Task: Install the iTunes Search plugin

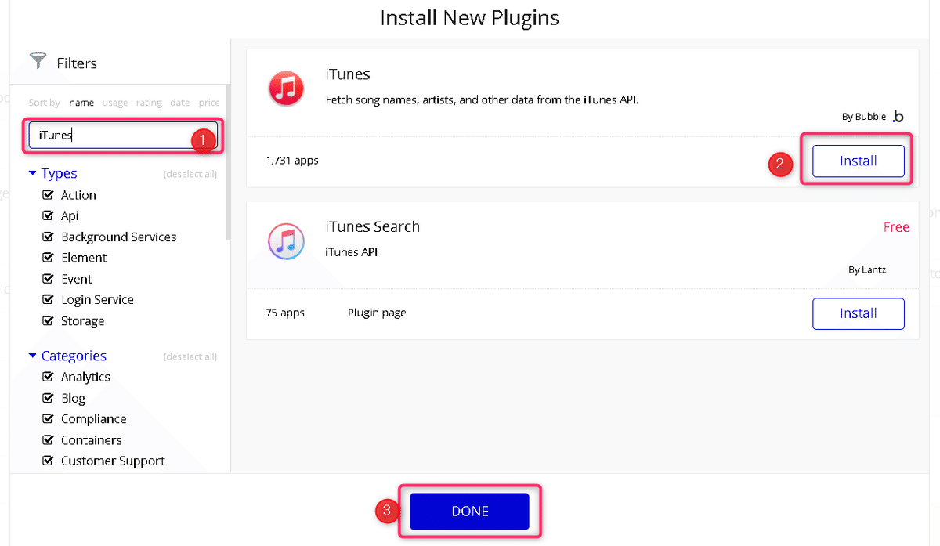Action: [859, 313]
